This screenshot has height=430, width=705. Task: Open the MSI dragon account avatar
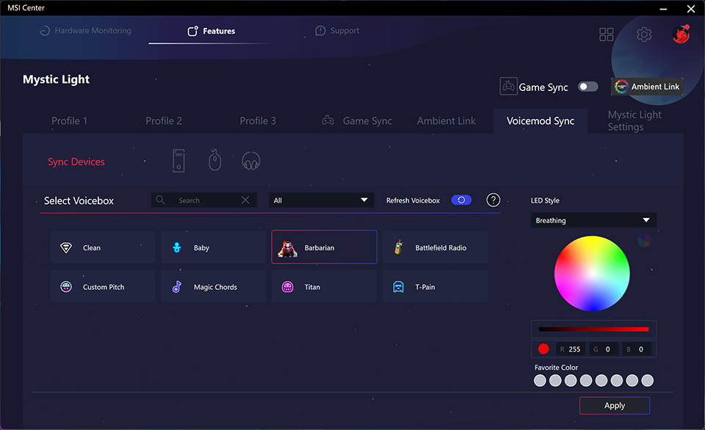click(x=681, y=34)
